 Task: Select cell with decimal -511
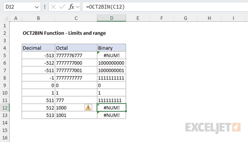[38, 70]
